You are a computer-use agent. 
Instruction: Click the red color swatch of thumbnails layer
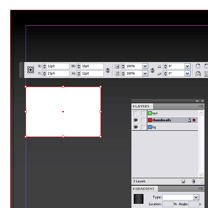150,120
